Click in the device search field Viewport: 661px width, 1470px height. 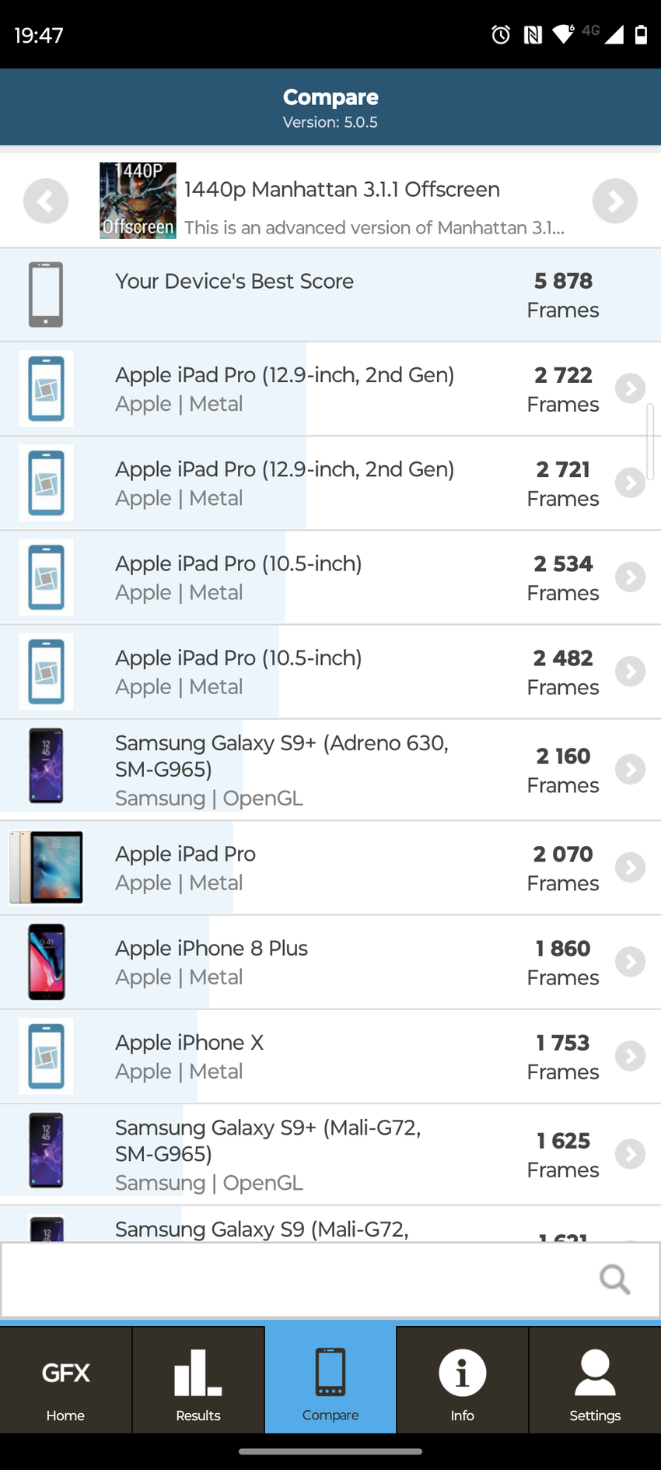(x=296, y=1279)
